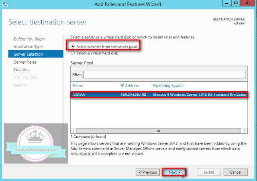Choose 'Select a virtual hard disk' option

[94, 53]
